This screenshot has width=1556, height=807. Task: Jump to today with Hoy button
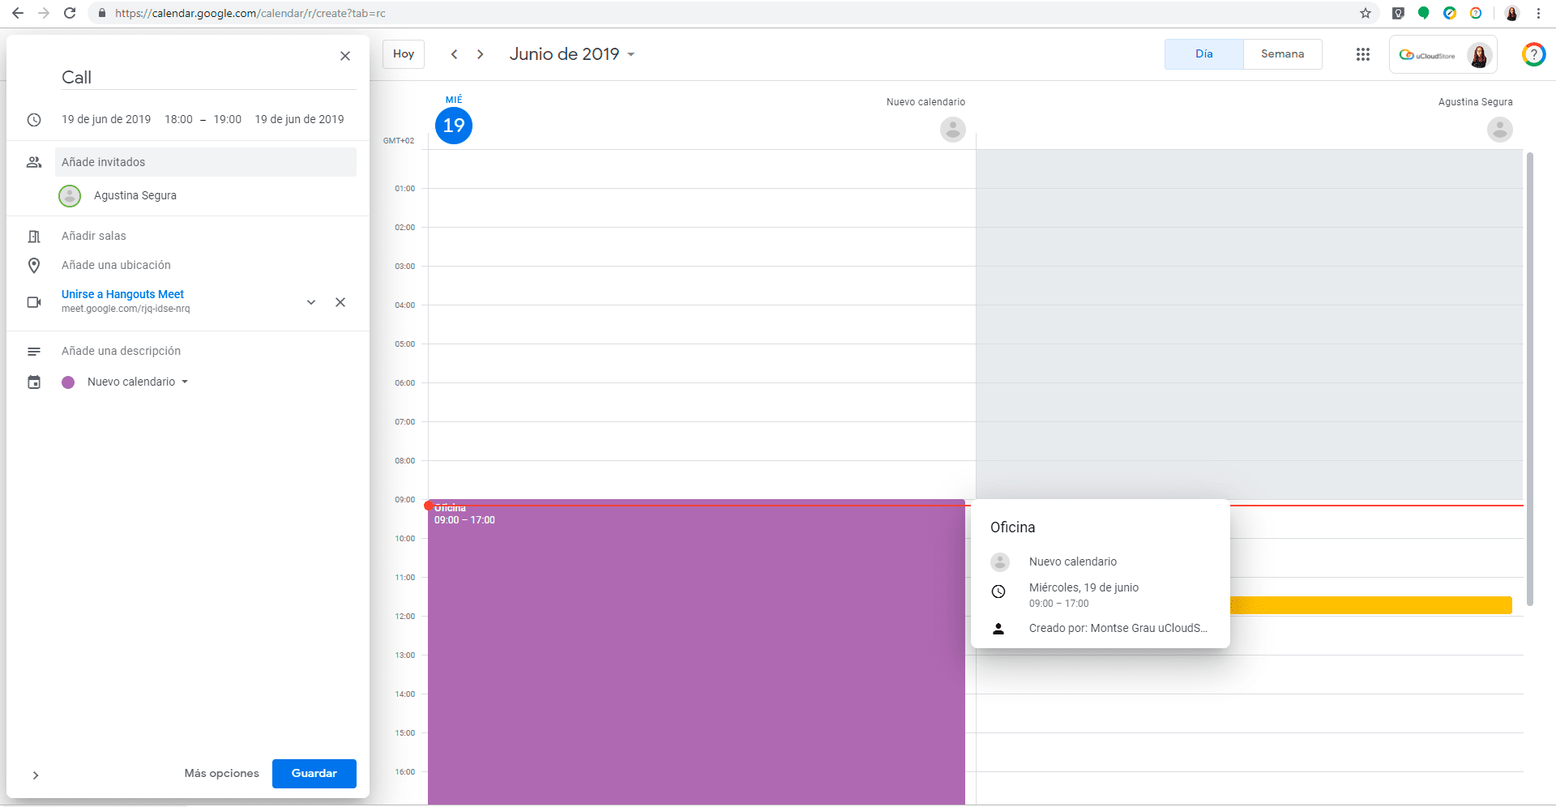[404, 54]
